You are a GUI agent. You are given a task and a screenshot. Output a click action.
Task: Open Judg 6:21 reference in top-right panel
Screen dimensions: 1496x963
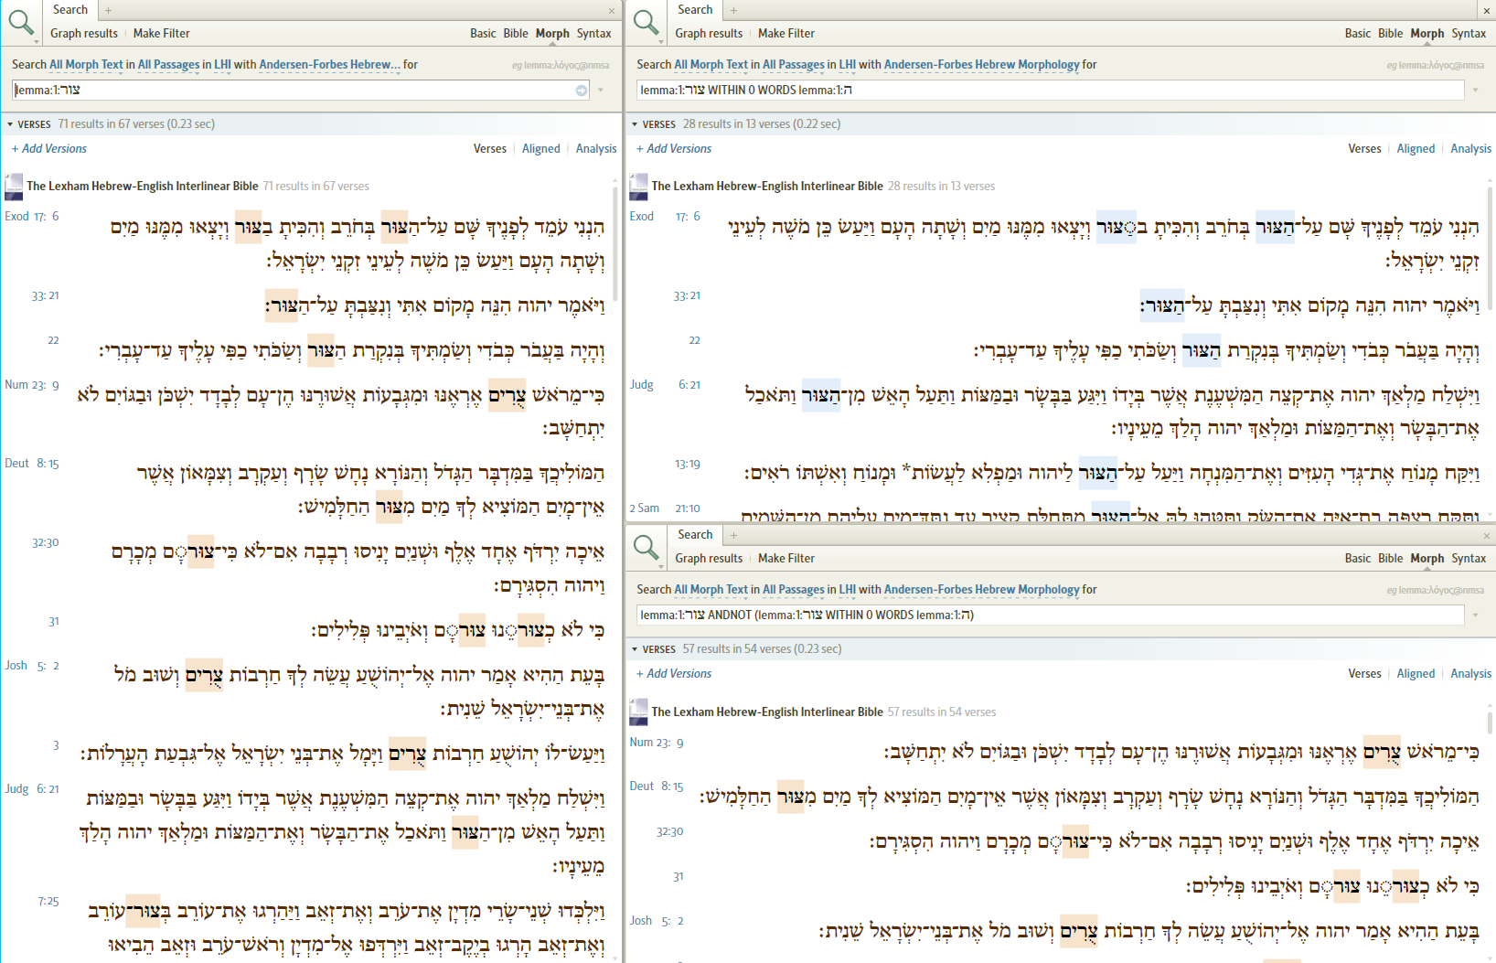point(665,385)
